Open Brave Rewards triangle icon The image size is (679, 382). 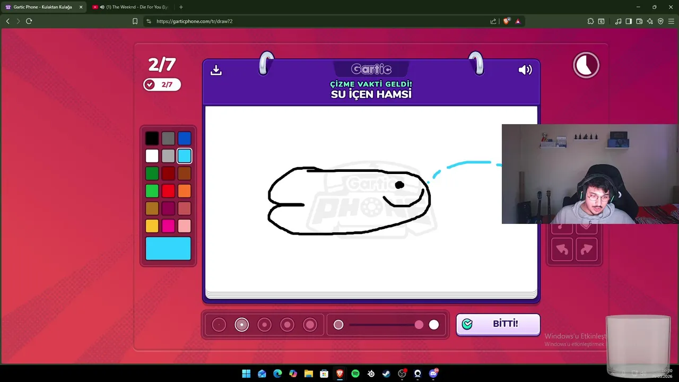(x=518, y=21)
